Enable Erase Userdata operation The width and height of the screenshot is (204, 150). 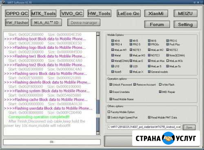tap(111, 92)
